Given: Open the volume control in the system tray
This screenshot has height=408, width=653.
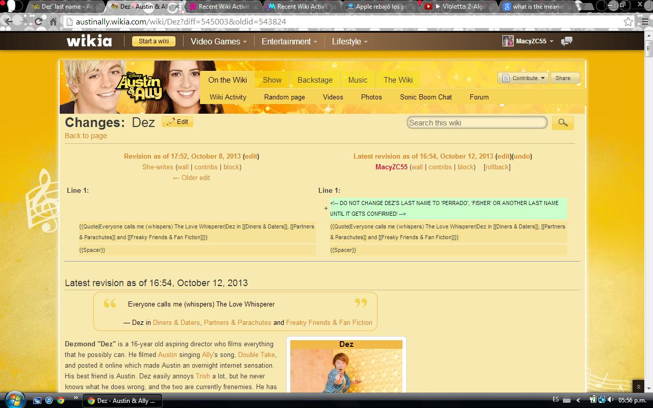Looking at the screenshot, I should pos(611,400).
